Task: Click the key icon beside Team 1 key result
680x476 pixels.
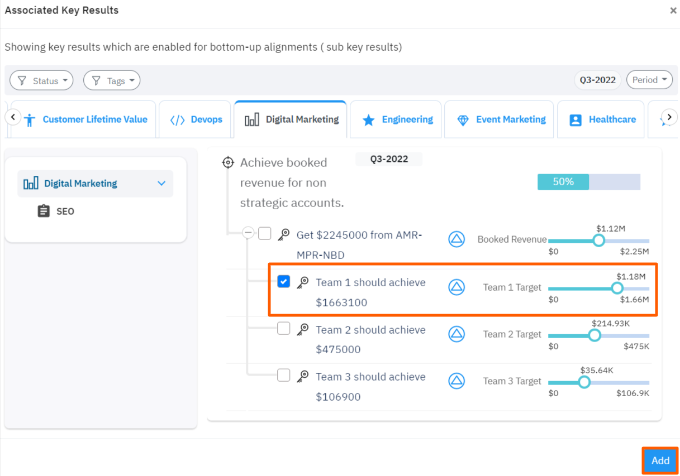Action: 303,281
